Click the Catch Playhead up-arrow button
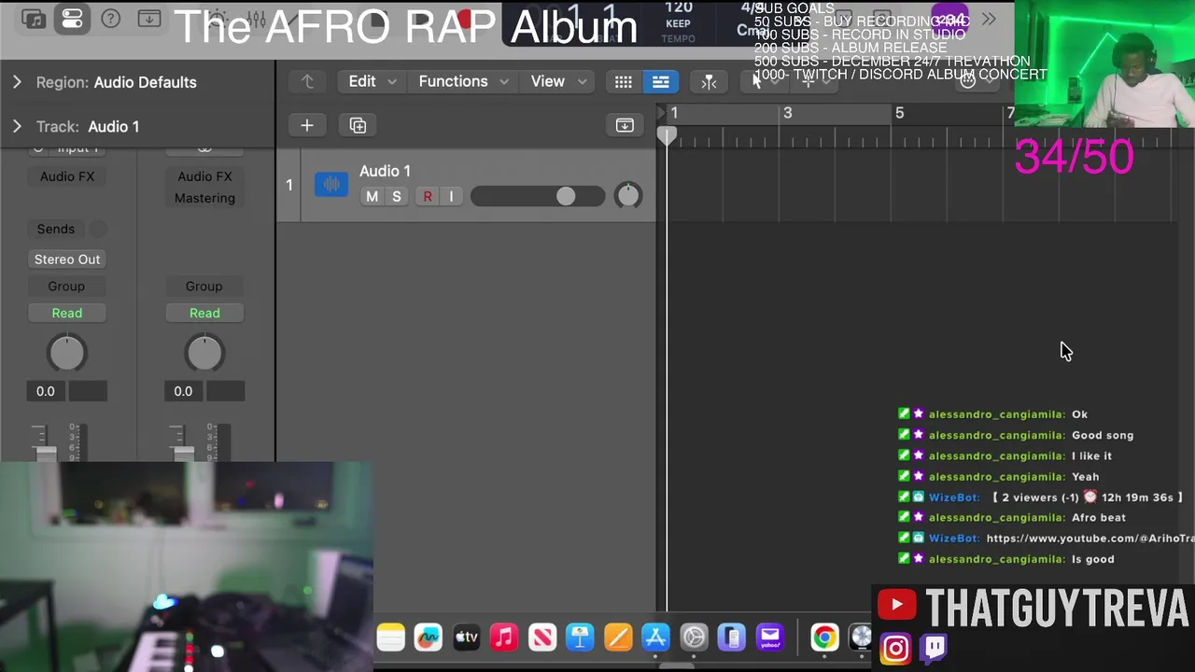 tap(307, 82)
